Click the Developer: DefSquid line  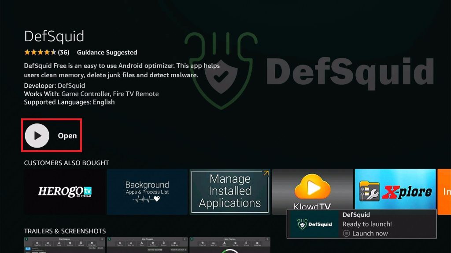pos(54,86)
